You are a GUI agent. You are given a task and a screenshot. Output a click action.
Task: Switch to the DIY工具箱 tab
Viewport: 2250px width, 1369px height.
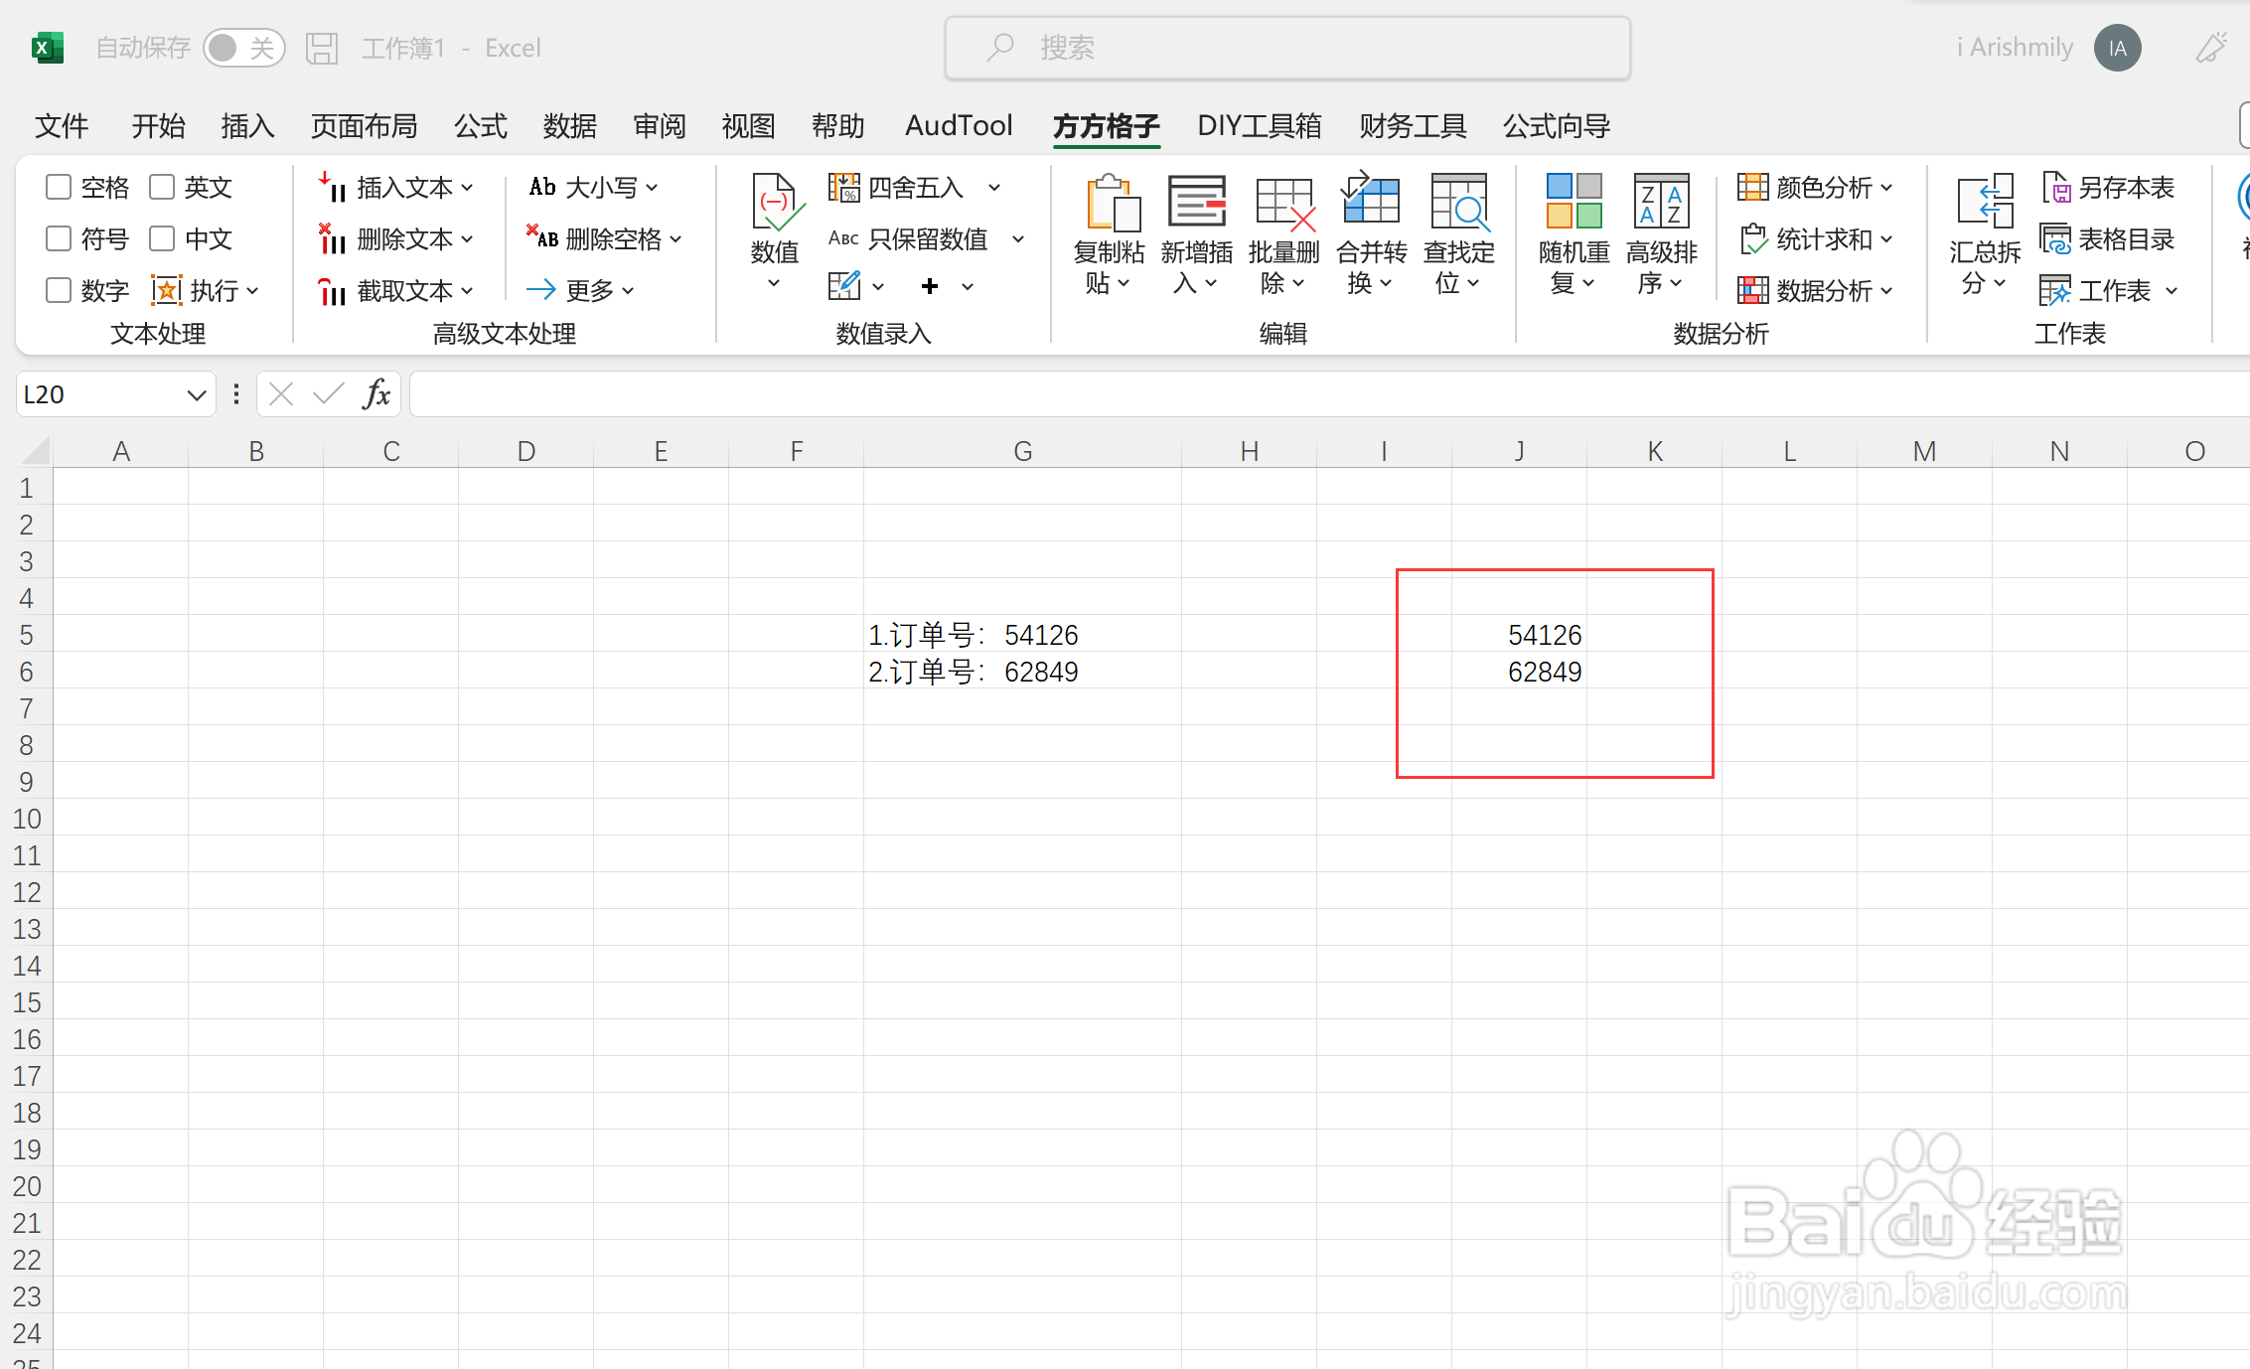[1259, 126]
